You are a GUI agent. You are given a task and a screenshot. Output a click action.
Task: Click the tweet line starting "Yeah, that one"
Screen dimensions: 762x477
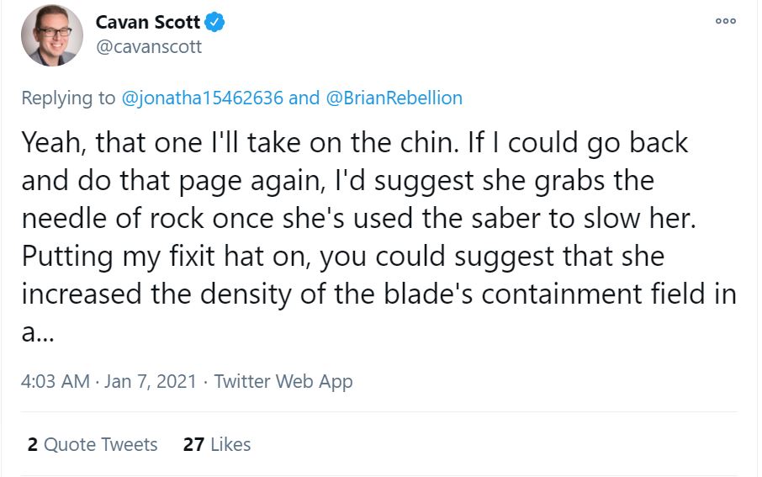pyautogui.click(x=353, y=143)
